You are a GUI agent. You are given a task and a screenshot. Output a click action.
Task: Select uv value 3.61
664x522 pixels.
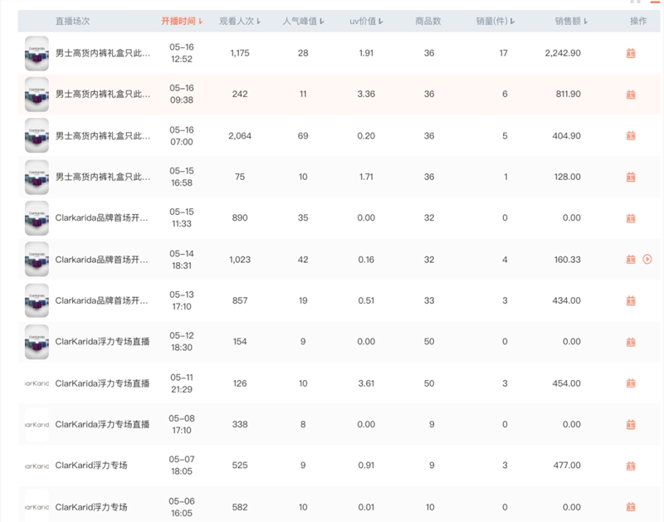pyautogui.click(x=366, y=383)
